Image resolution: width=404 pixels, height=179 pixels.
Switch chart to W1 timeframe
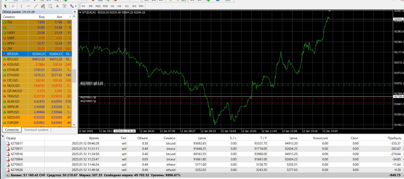tap(134, 6)
